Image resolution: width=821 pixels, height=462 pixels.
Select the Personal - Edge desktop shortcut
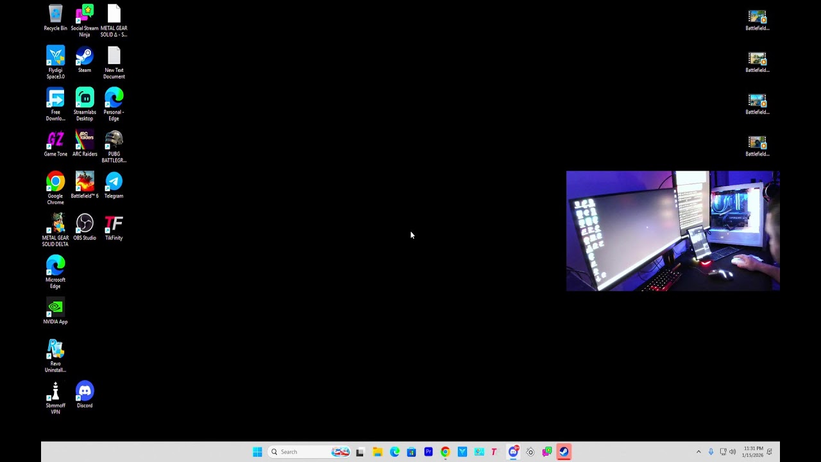(114, 105)
